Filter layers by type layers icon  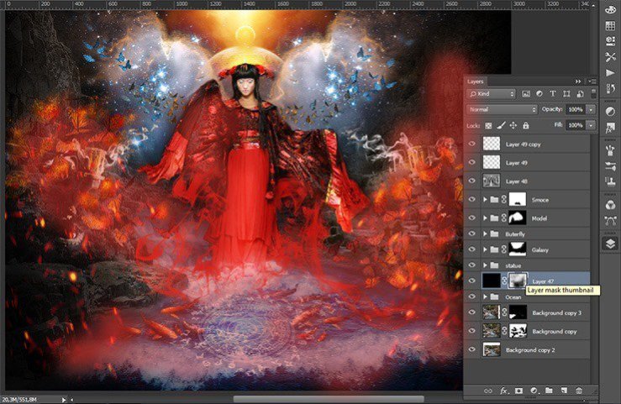(x=553, y=94)
